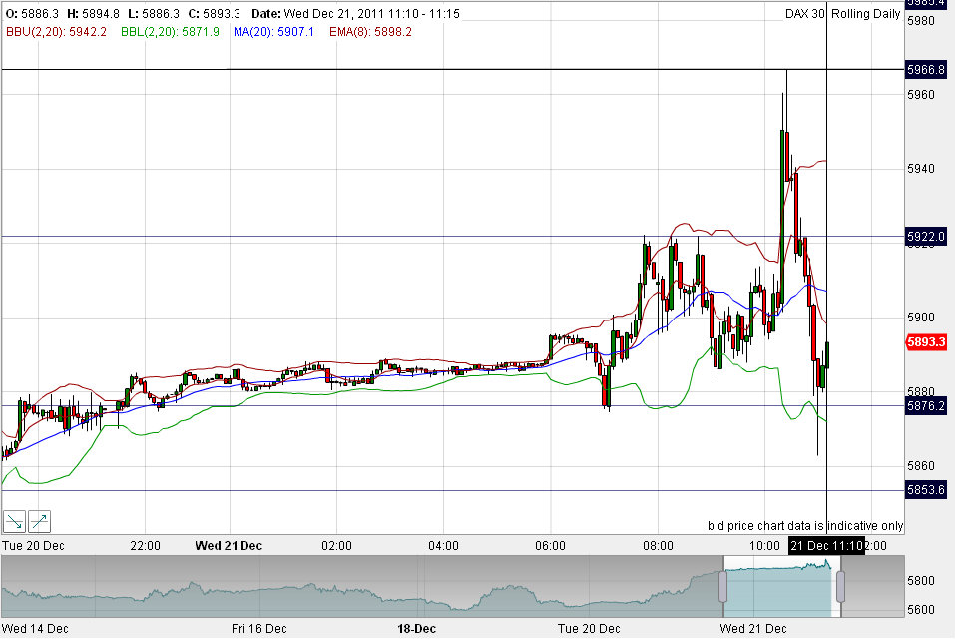Click the O: 5886.3 open value
The width and height of the screenshot is (955, 639).
coord(32,13)
